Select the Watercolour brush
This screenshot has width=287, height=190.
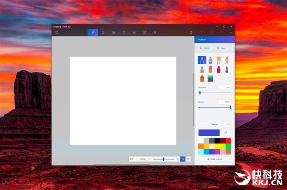tap(227, 60)
